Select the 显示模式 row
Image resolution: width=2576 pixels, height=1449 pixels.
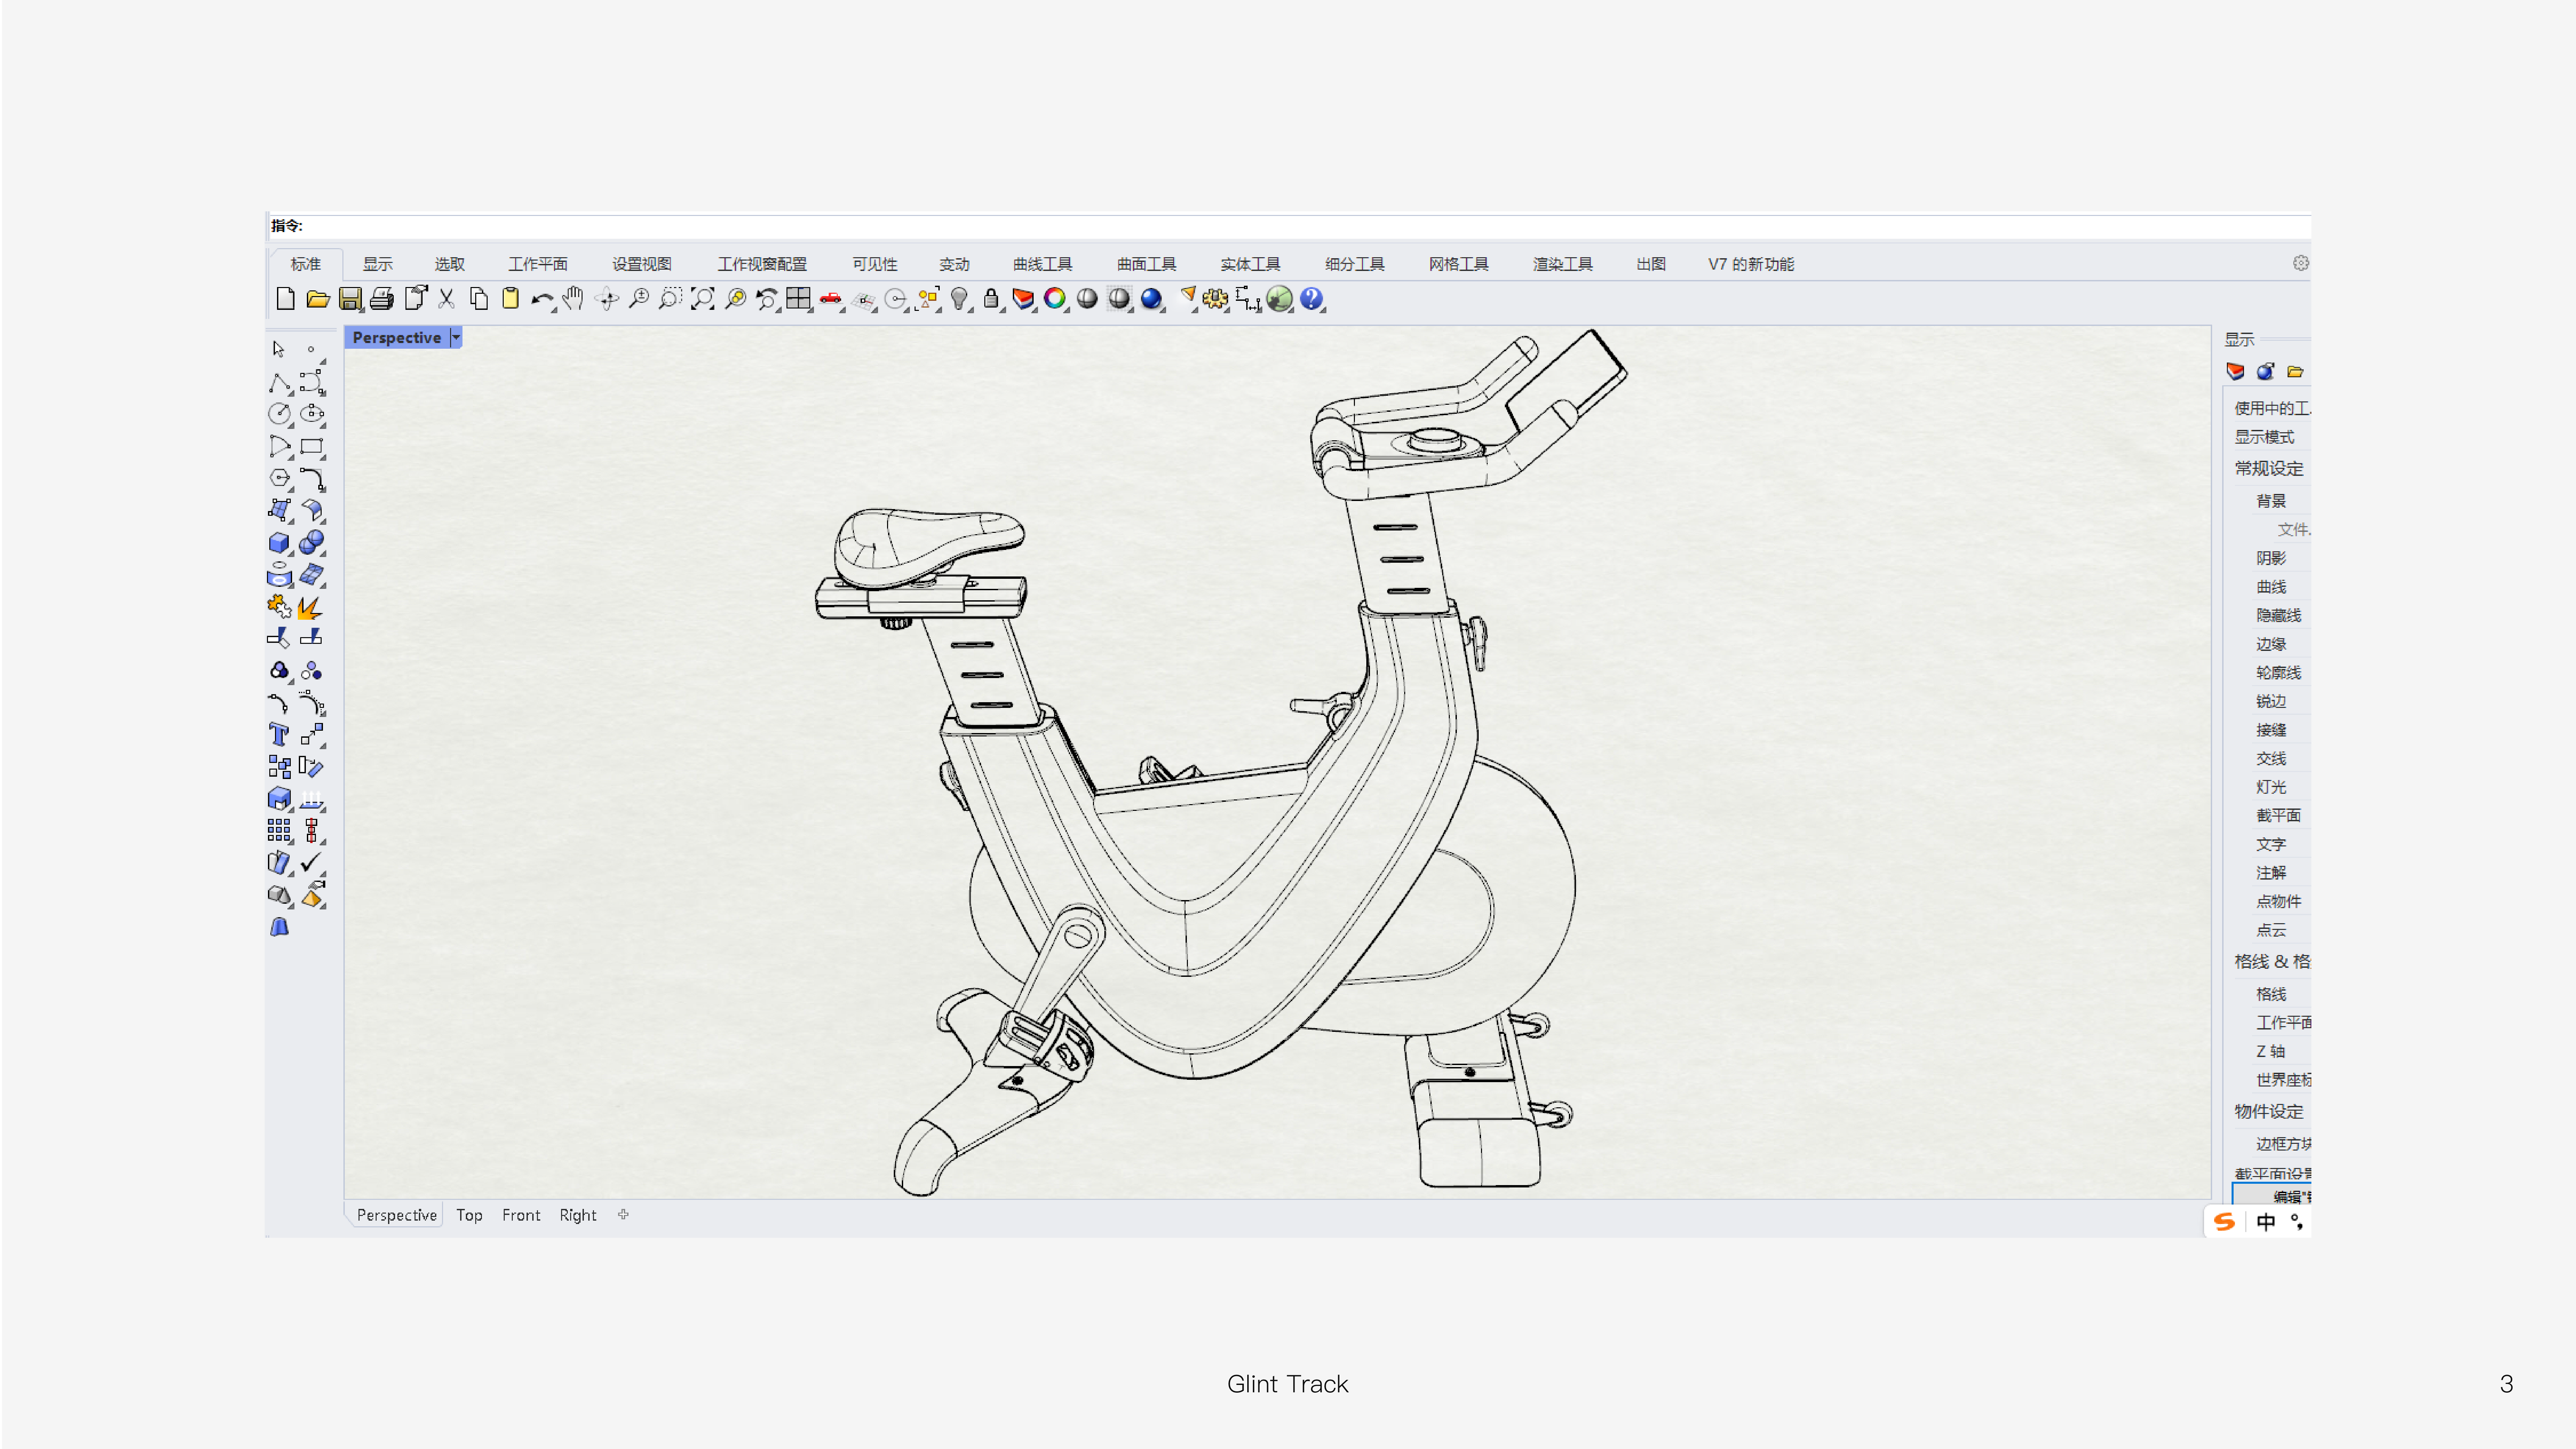pos(2265,437)
